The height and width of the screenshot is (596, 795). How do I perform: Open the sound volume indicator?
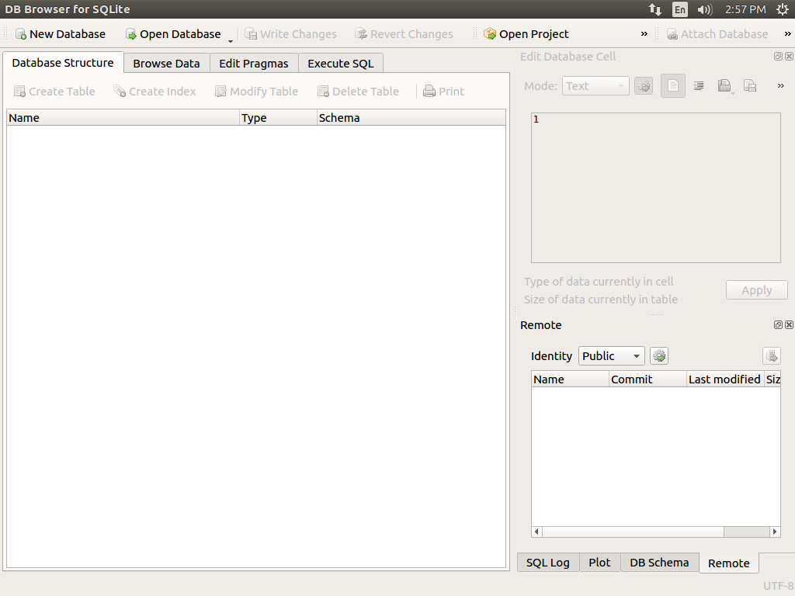point(705,9)
